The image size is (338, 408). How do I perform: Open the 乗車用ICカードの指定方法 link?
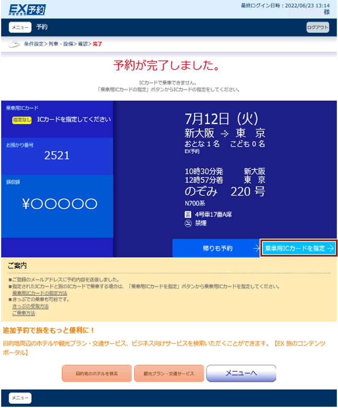pos(40,293)
